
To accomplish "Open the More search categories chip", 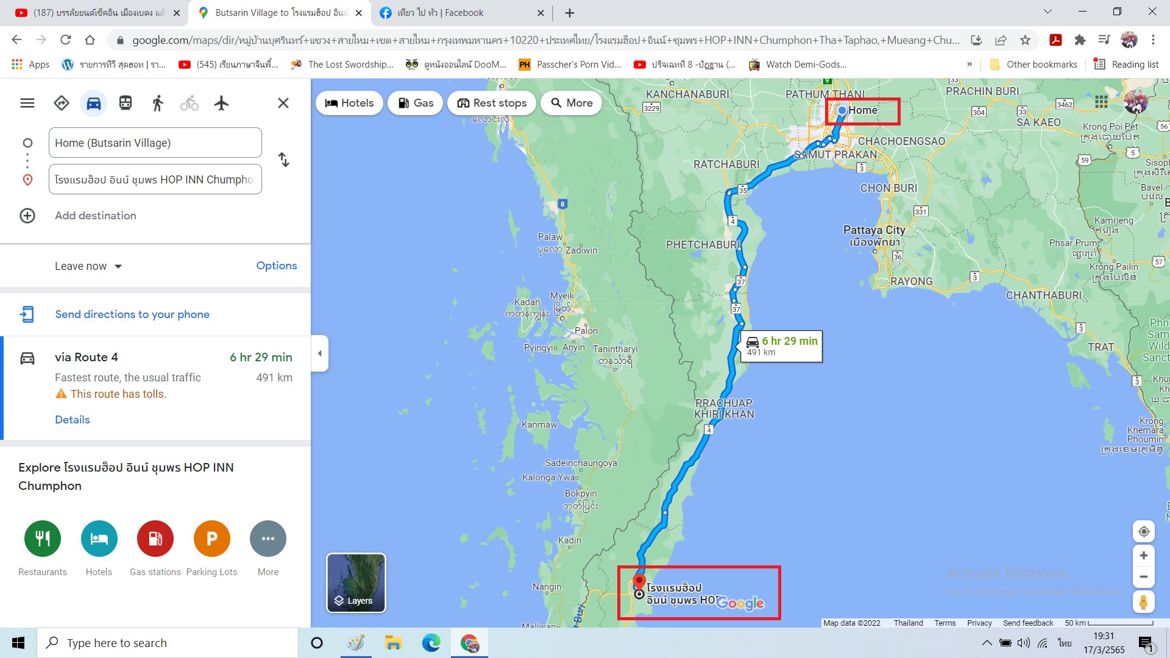I will [x=572, y=103].
